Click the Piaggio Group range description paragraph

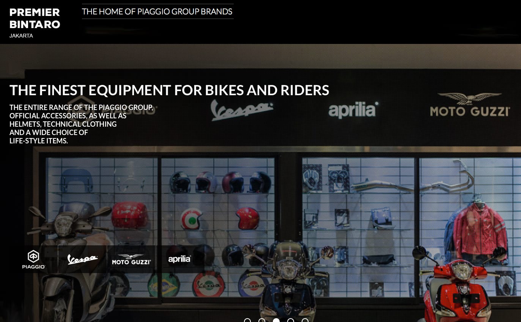pyautogui.click(x=82, y=124)
